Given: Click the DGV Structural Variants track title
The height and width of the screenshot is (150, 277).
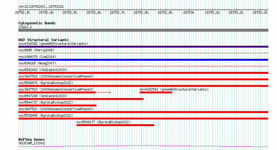Looking at the screenshot, I should pos(44,40).
